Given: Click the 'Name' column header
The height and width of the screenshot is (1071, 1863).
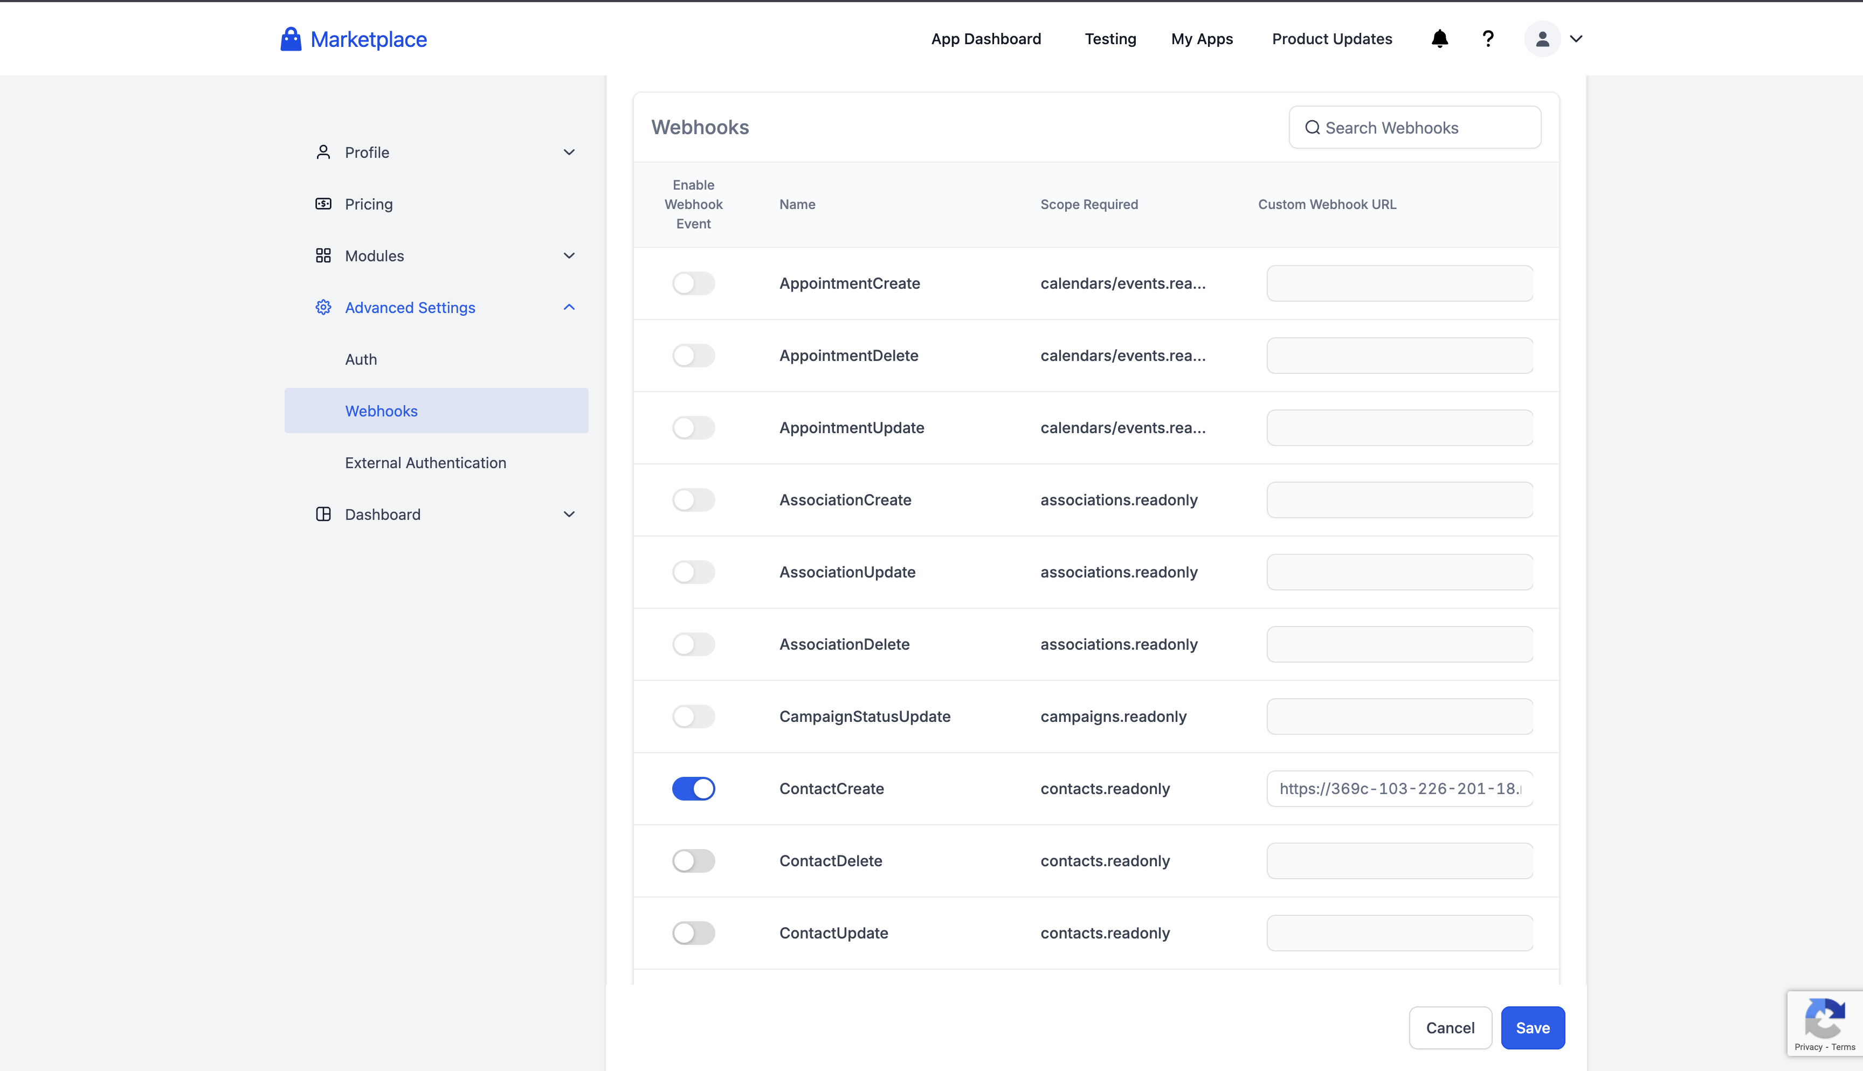Looking at the screenshot, I should point(797,204).
